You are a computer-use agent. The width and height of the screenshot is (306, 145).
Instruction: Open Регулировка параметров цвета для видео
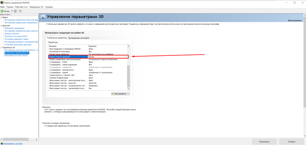click(21, 20)
